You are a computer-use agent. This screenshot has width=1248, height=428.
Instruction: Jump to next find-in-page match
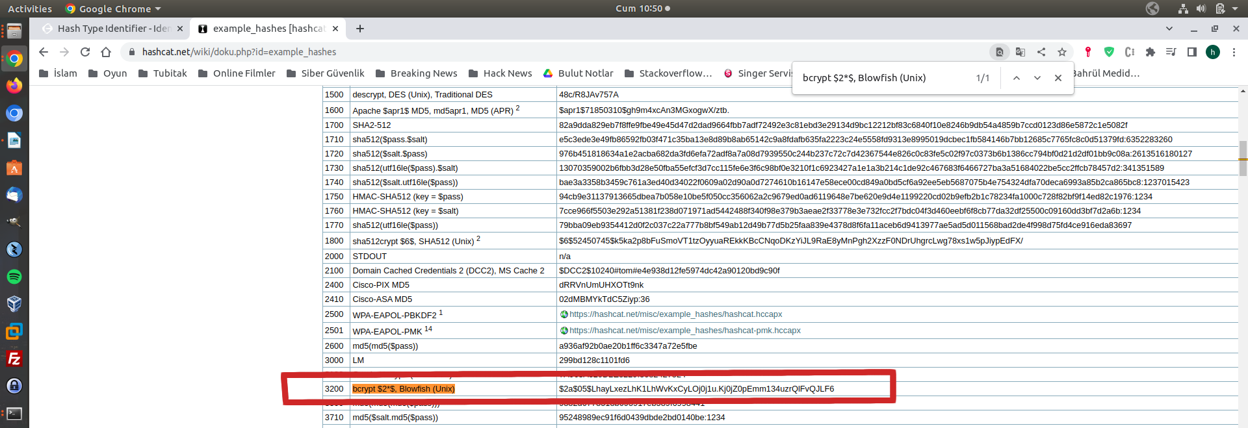(1037, 78)
